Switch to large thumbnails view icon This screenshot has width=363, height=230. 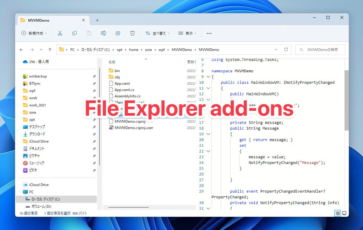(344, 213)
